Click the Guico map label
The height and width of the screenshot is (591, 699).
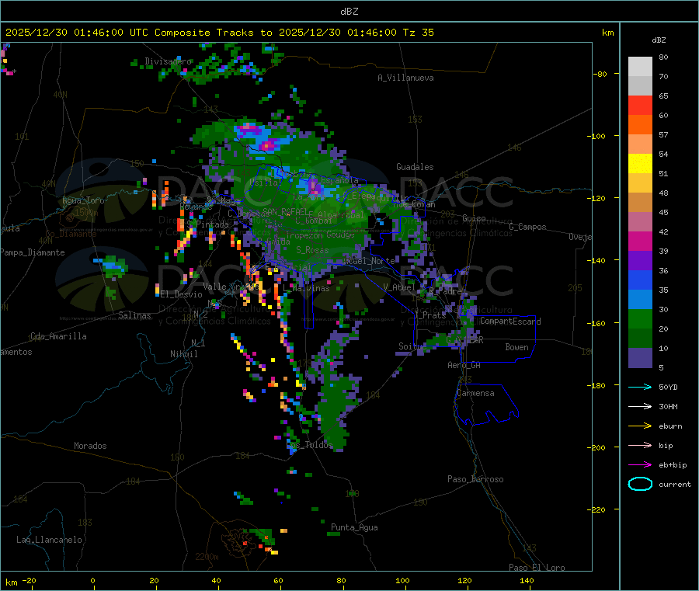[x=474, y=218]
